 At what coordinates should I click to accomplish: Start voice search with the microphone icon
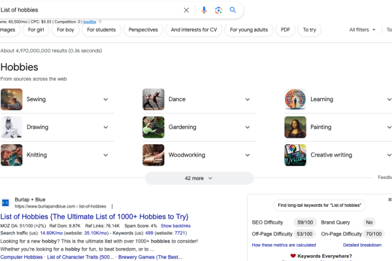[x=204, y=10]
